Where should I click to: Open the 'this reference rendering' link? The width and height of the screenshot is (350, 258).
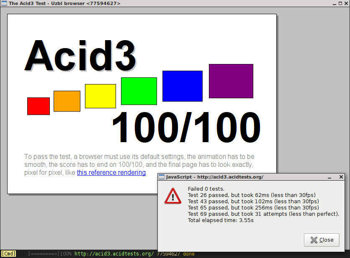[111, 173]
